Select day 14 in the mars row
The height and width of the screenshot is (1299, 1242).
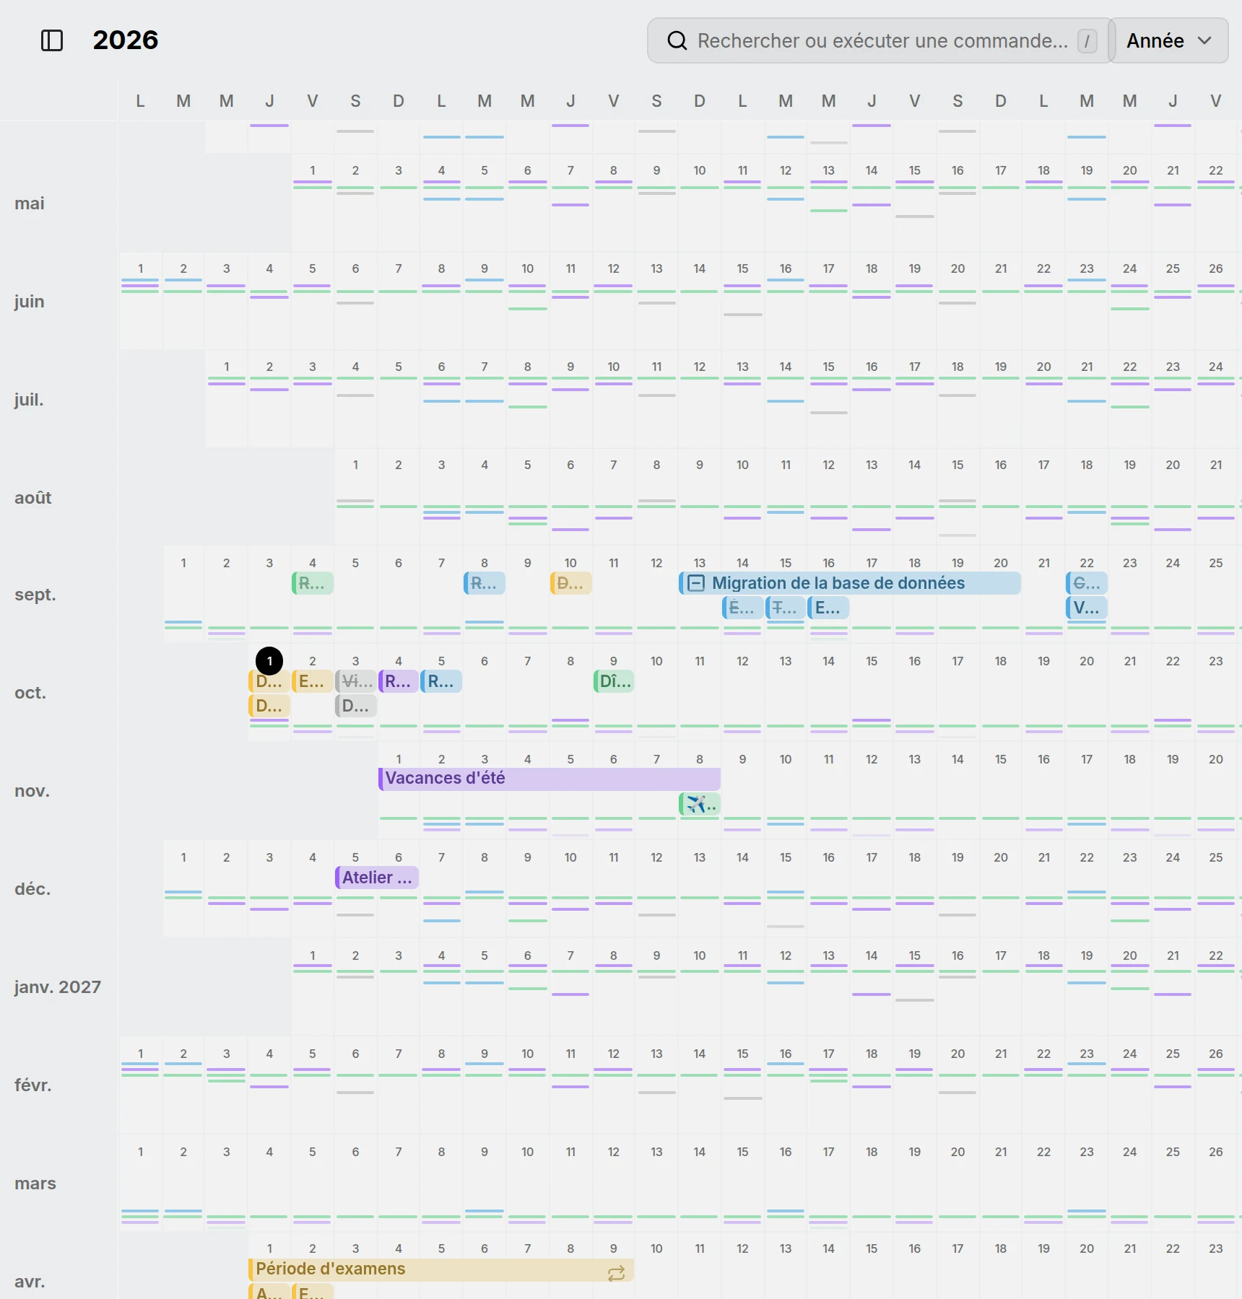point(700,1152)
